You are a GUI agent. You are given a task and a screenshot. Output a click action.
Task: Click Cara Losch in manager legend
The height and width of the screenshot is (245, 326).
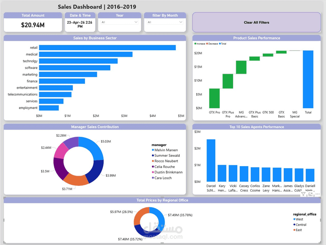click(x=162, y=178)
